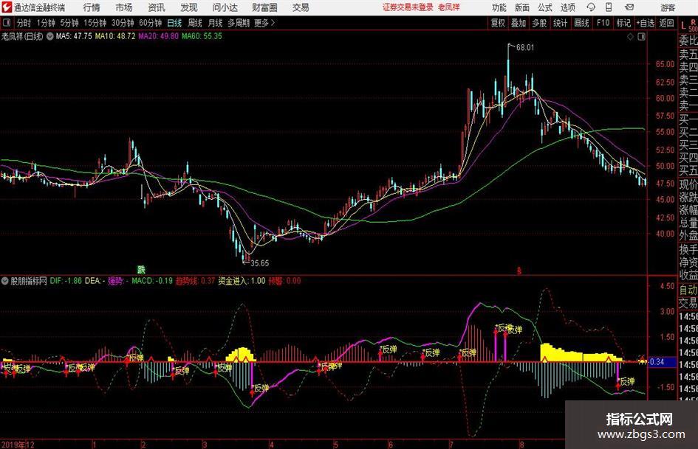The width and height of the screenshot is (698, 449).
Task: Click the MA60: 55.35 label
Action: pos(202,36)
